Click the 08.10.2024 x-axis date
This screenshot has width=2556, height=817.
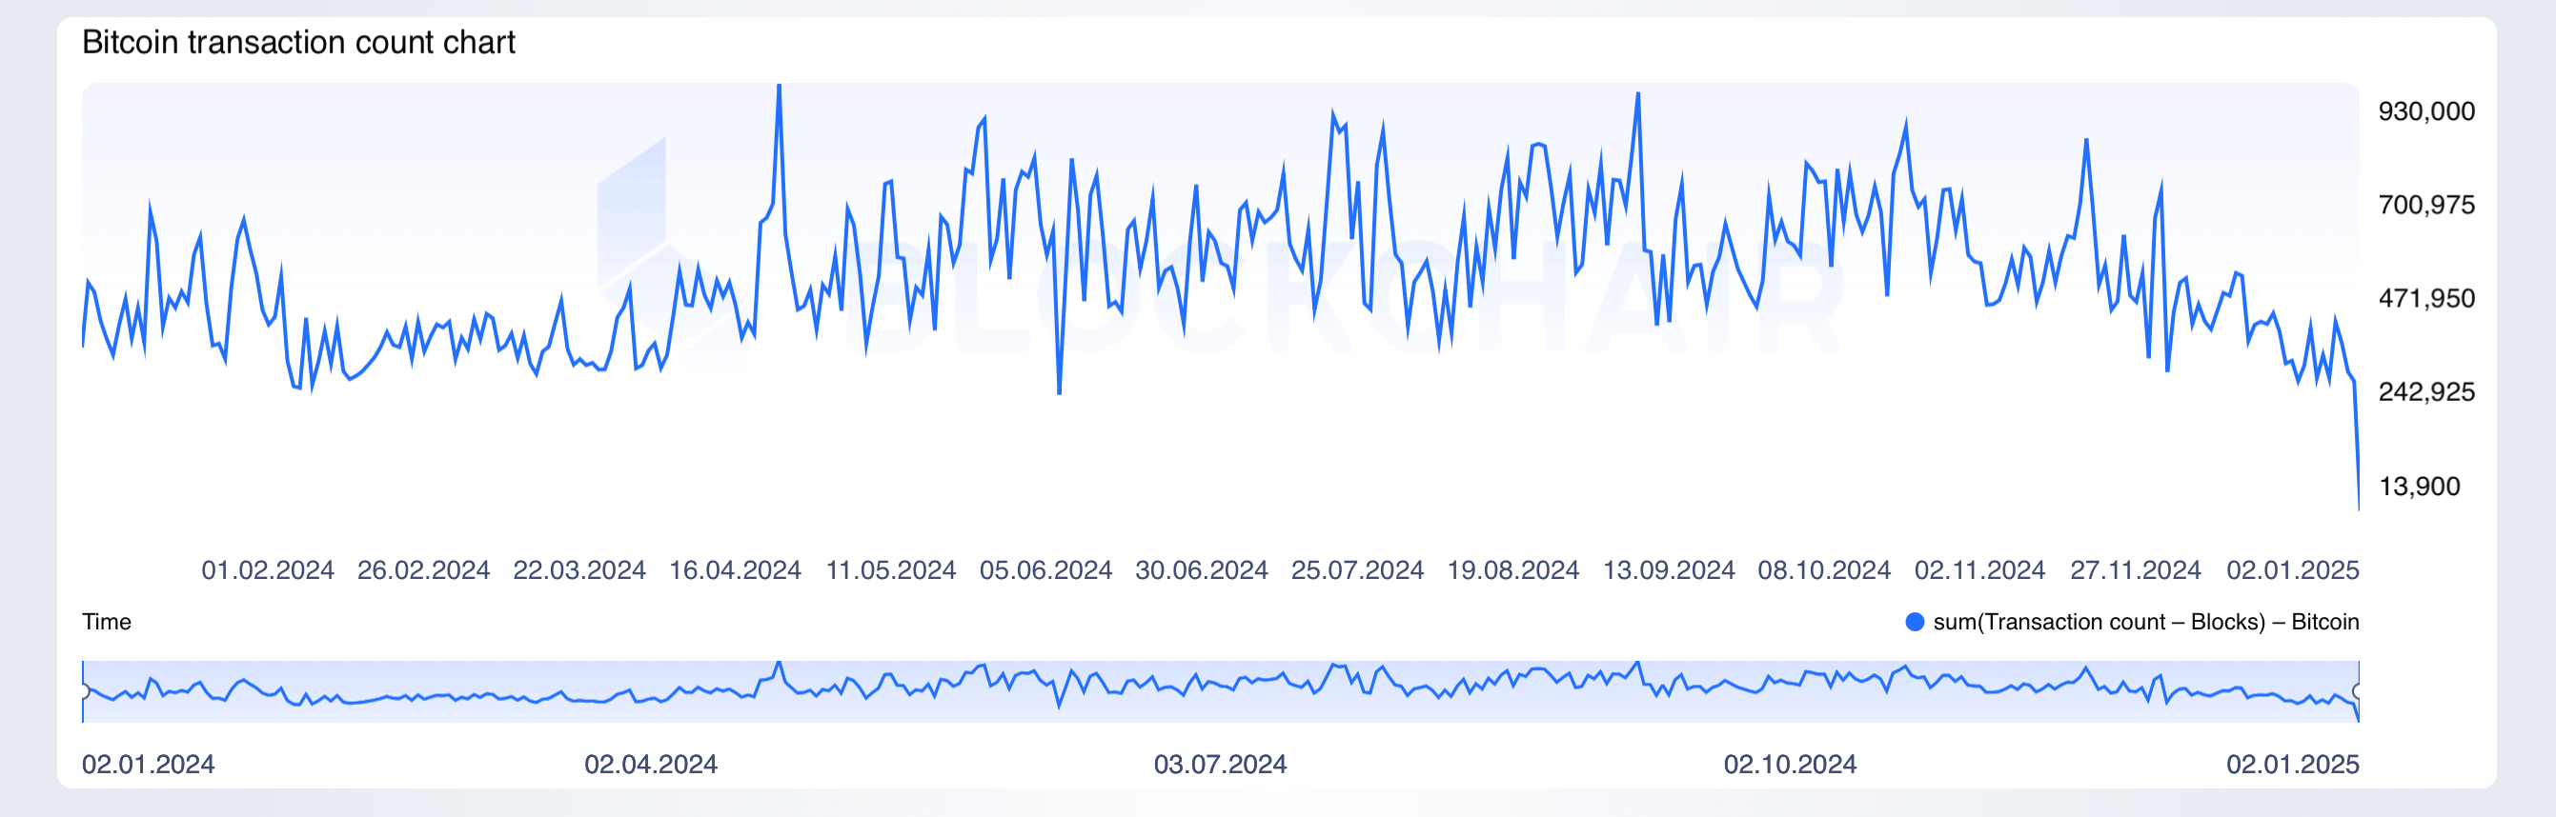tap(1825, 570)
